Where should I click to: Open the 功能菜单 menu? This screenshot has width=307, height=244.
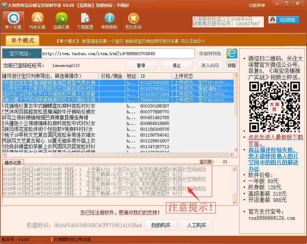click(257, 5)
